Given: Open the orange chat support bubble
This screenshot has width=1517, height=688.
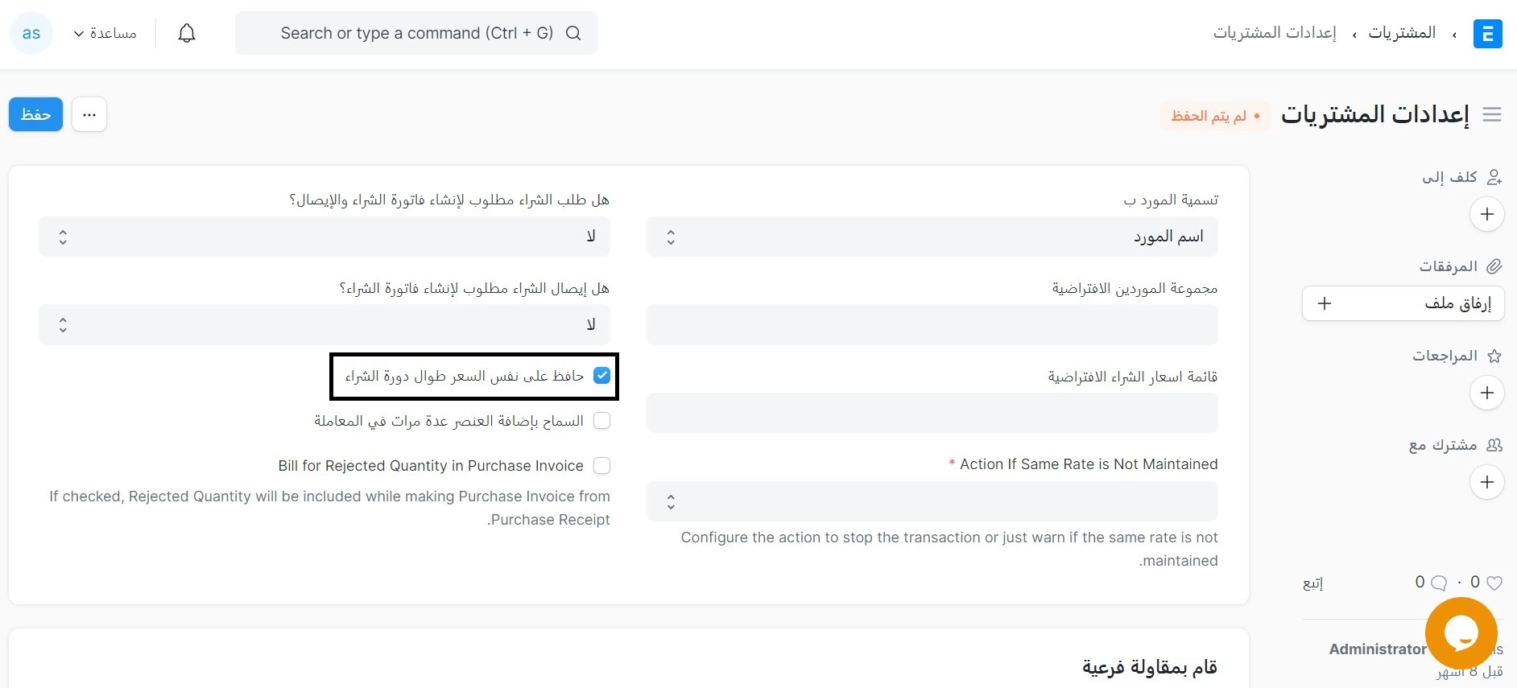Looking at the screenshot, I should click(1461, 633).
